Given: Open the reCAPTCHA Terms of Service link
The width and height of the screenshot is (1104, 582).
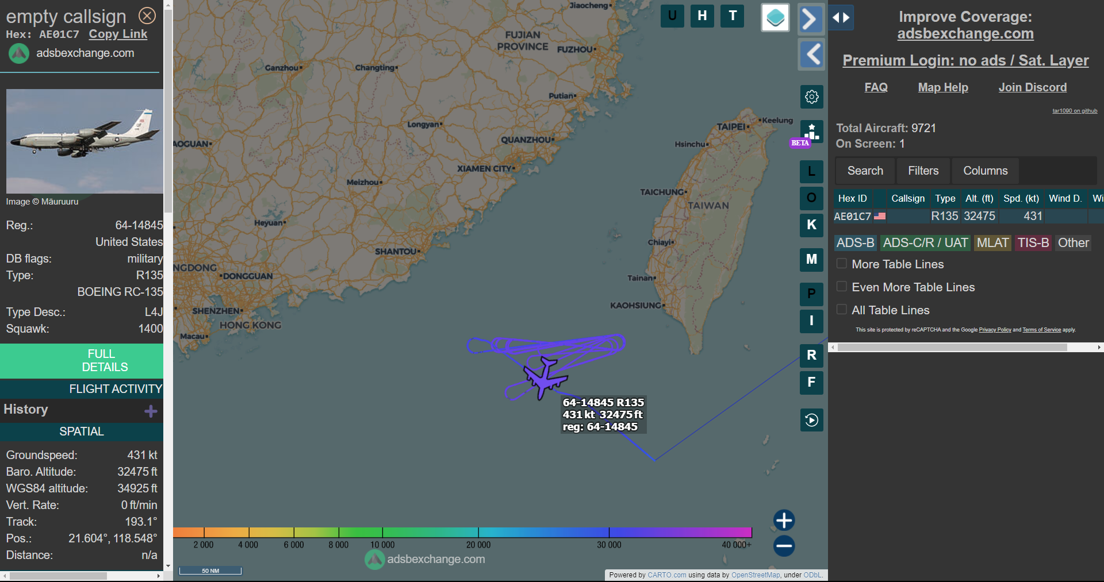Looking at the screenshot, I should 1041,330.
